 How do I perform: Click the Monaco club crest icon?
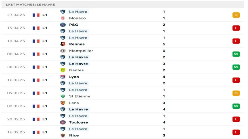pos(63,18)
